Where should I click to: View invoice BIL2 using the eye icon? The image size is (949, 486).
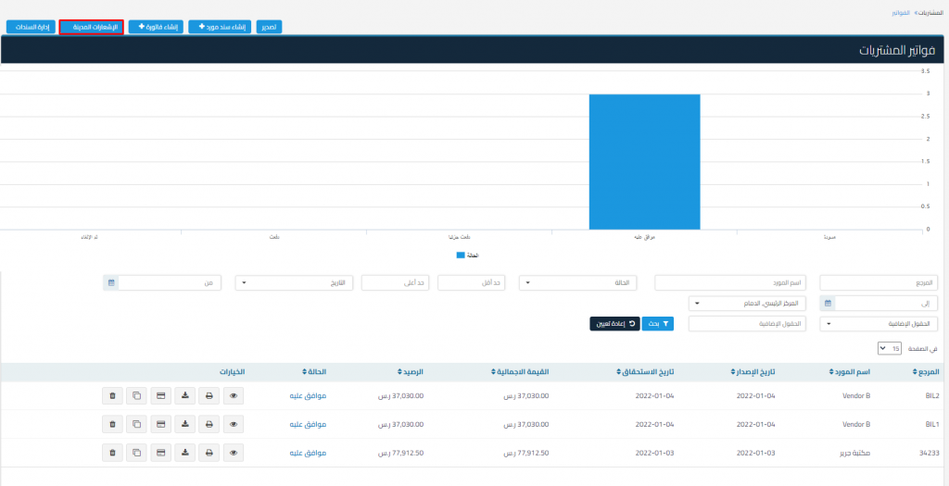[x=234, y=395]
